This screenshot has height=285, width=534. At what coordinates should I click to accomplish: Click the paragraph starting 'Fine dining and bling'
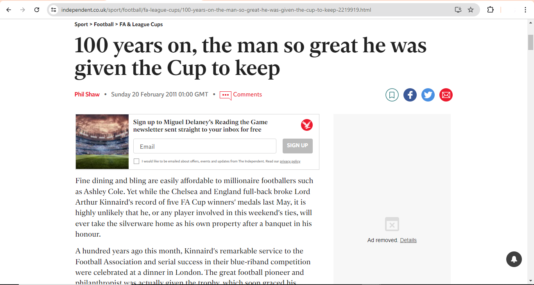(194, 207)
